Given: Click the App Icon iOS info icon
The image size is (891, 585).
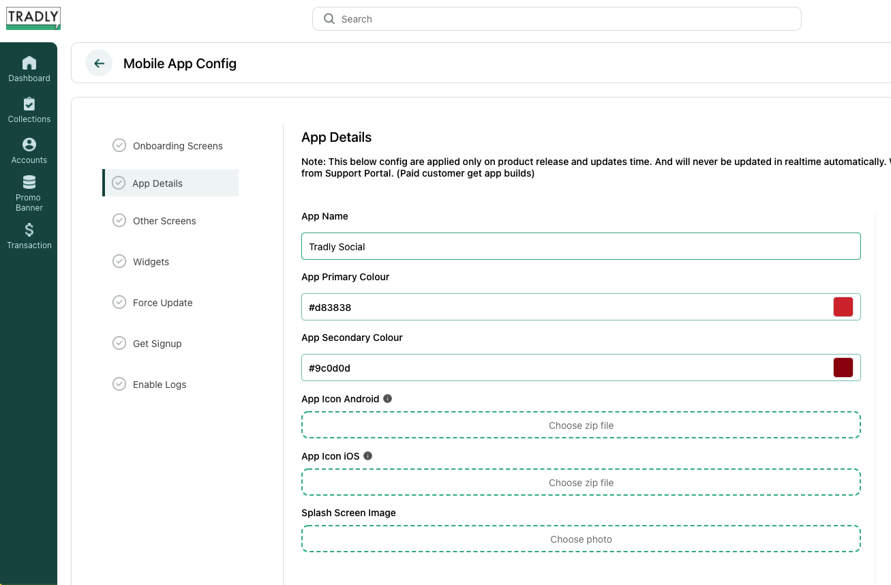Looking at the screenshot, I should (x=368, y=456).
